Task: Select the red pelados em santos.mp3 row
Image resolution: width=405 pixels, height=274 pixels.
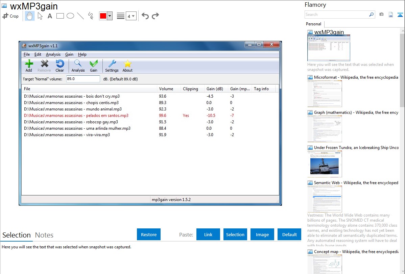Action: click(150, 116)
